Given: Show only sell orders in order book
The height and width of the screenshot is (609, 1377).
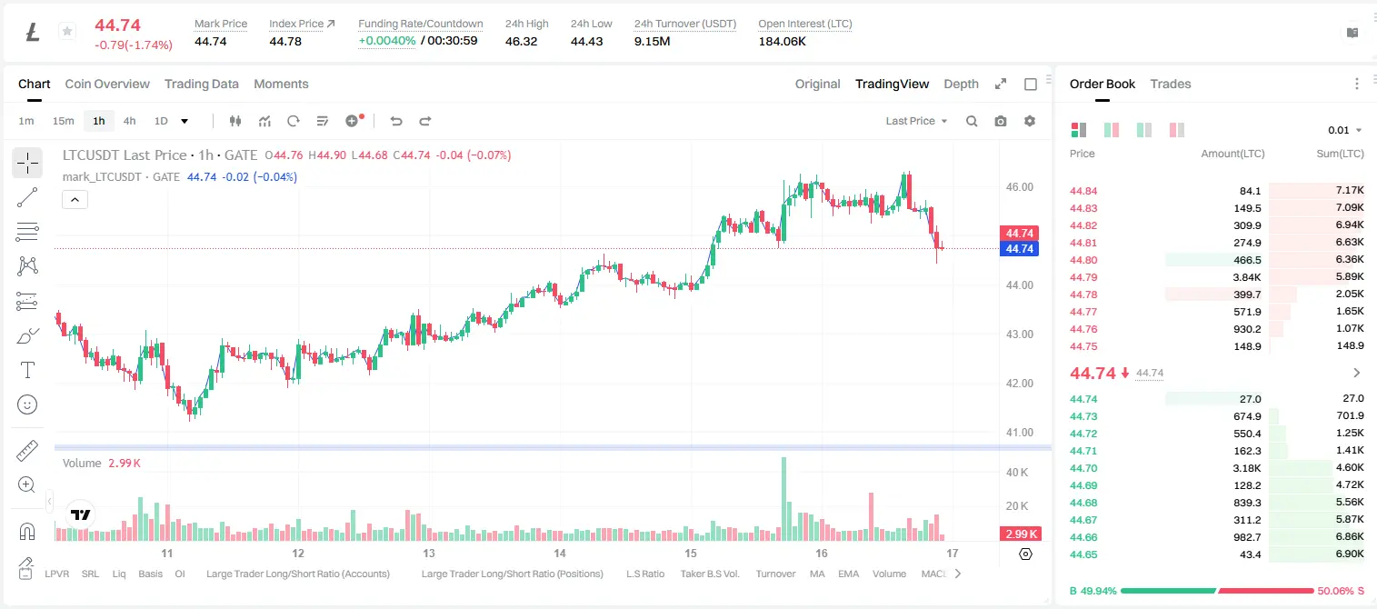Looking at the screenshot, I should [1177, 130].
